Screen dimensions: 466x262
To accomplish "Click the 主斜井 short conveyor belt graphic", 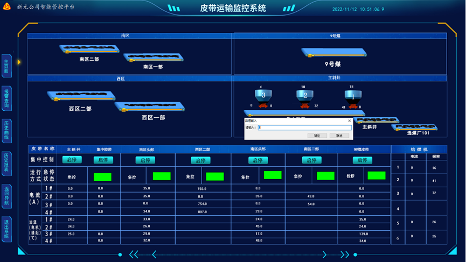I will 376,120.
